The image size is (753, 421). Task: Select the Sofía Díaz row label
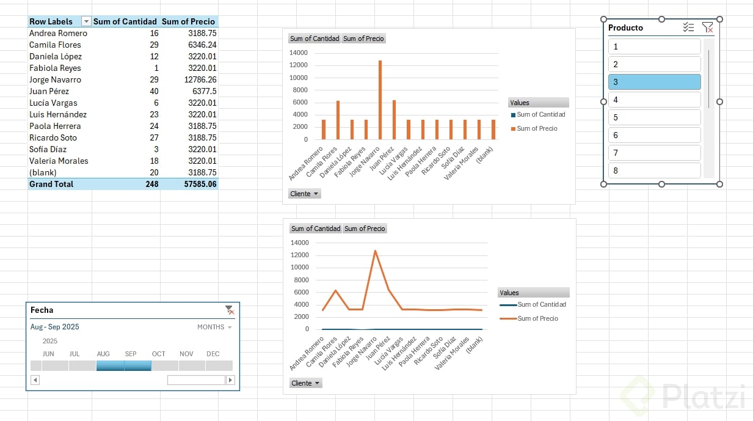[48, 149]
